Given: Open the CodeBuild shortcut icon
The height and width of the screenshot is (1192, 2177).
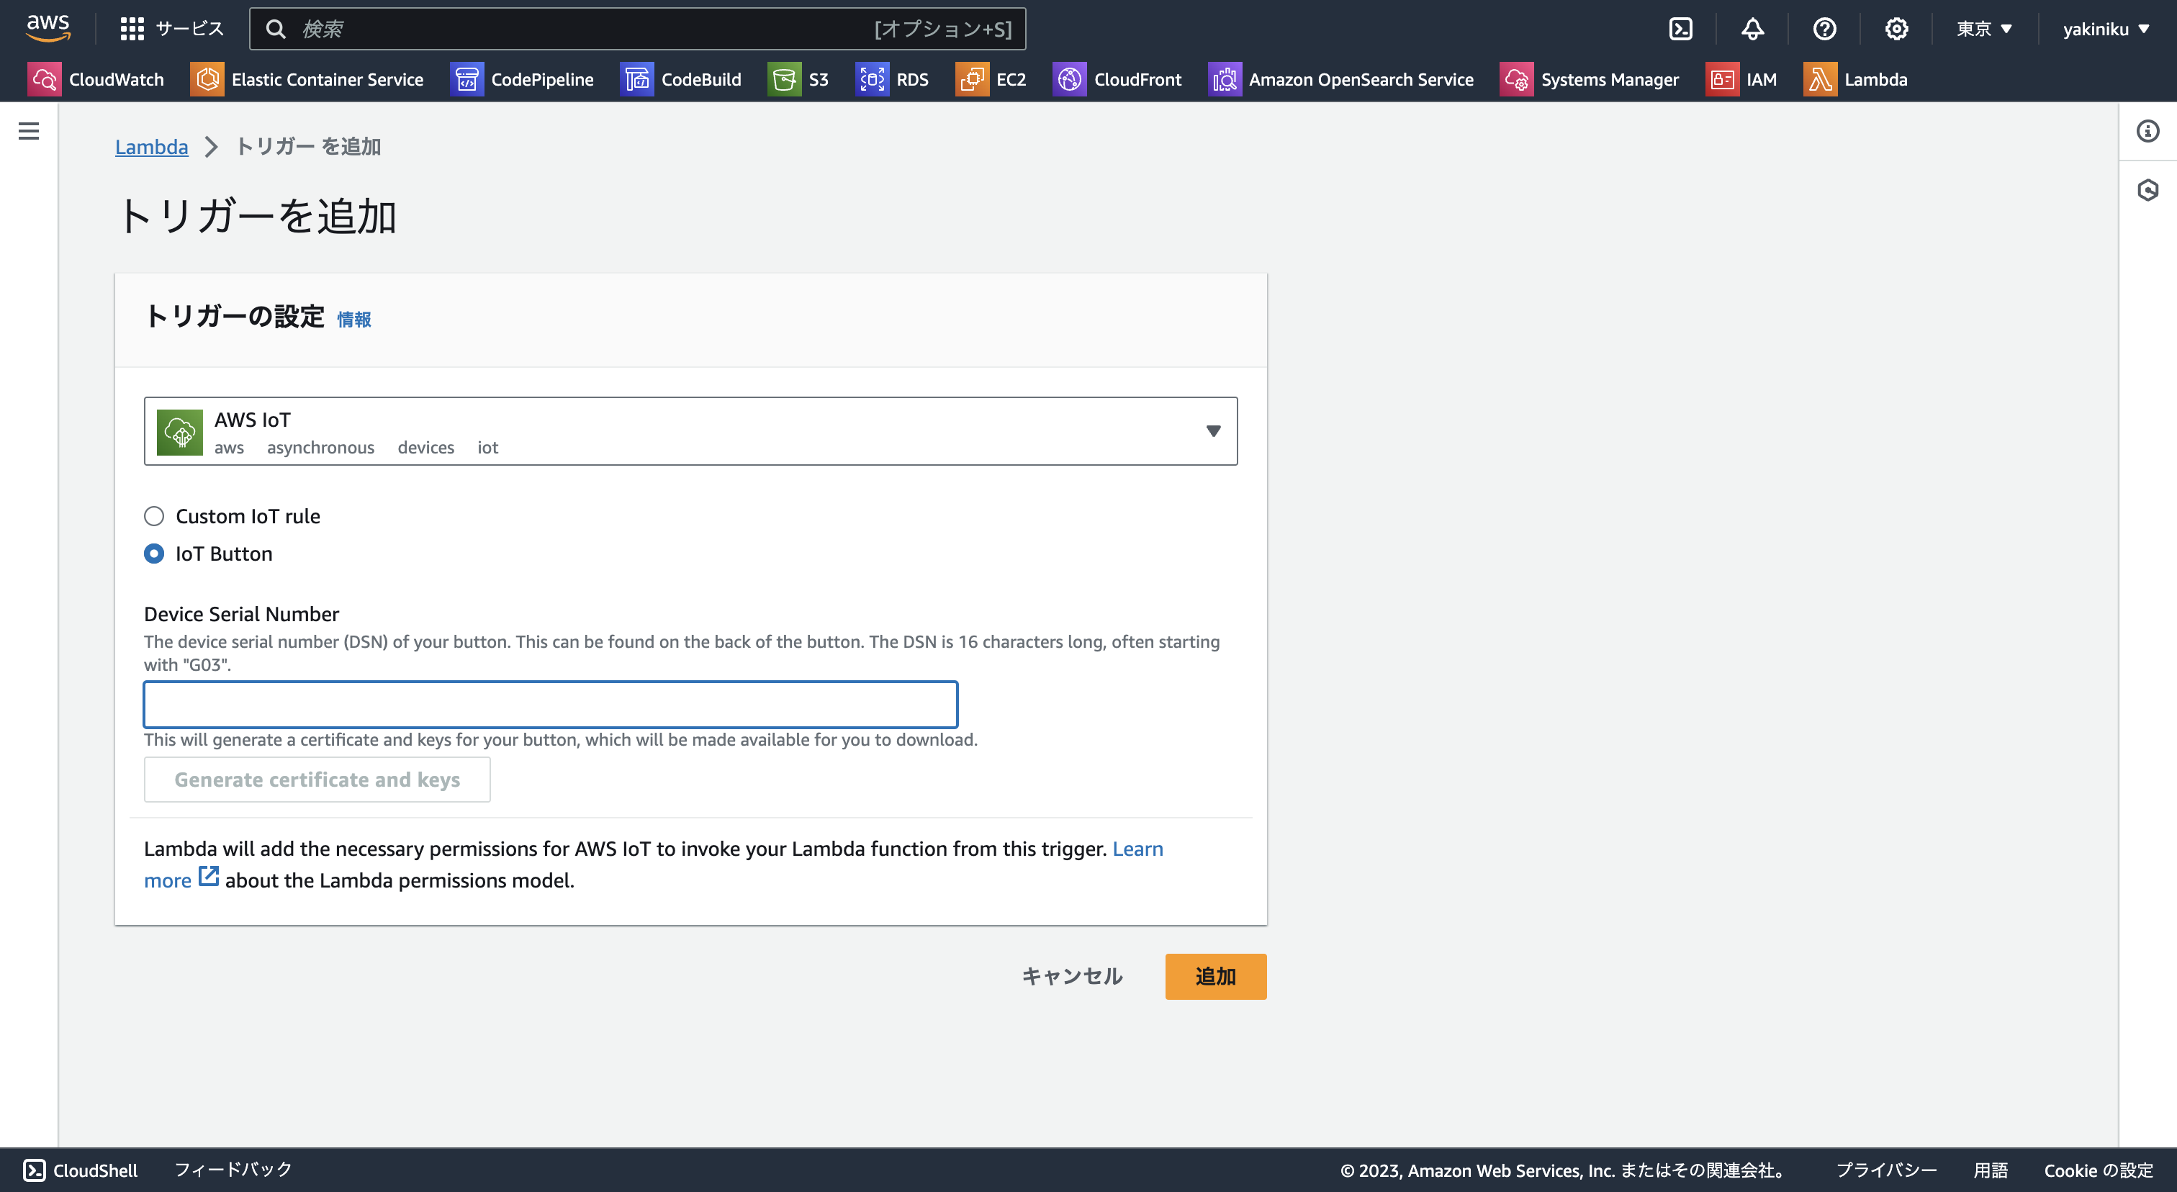Looking at the screenshot, I should [x=637, y=79].
